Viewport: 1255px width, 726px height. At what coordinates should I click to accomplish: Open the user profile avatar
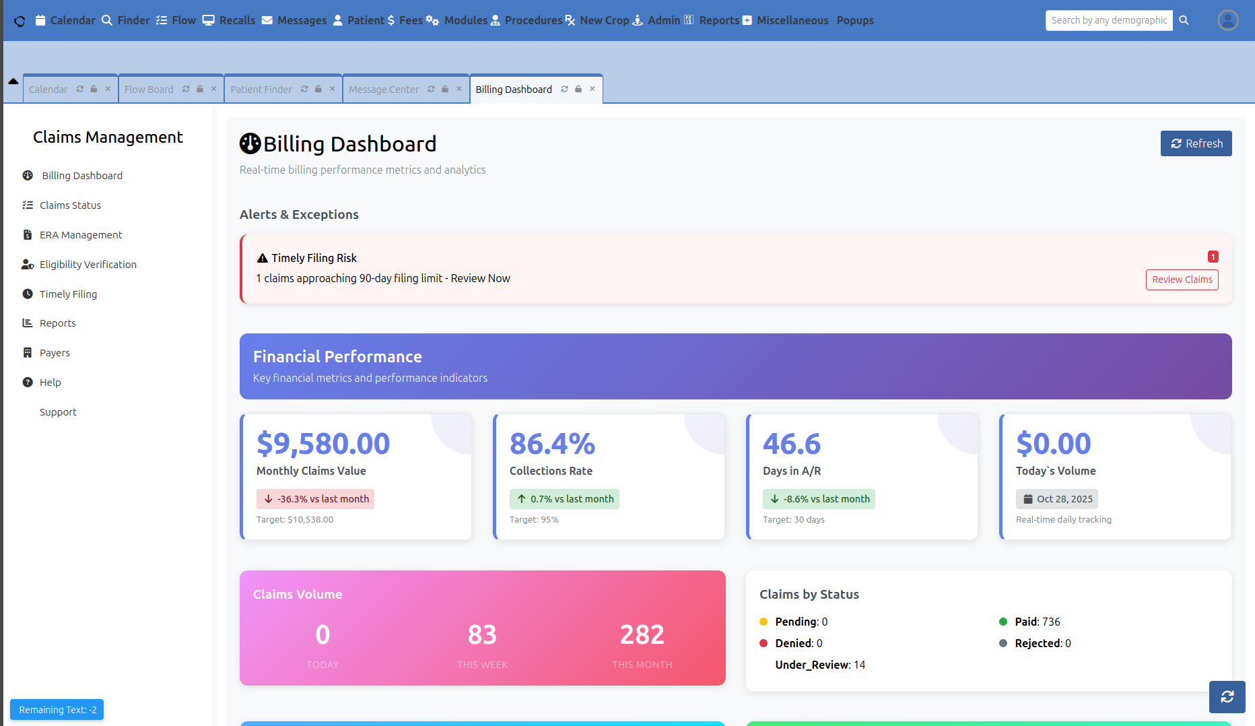pyautogui.click(x=1228, y=20)
